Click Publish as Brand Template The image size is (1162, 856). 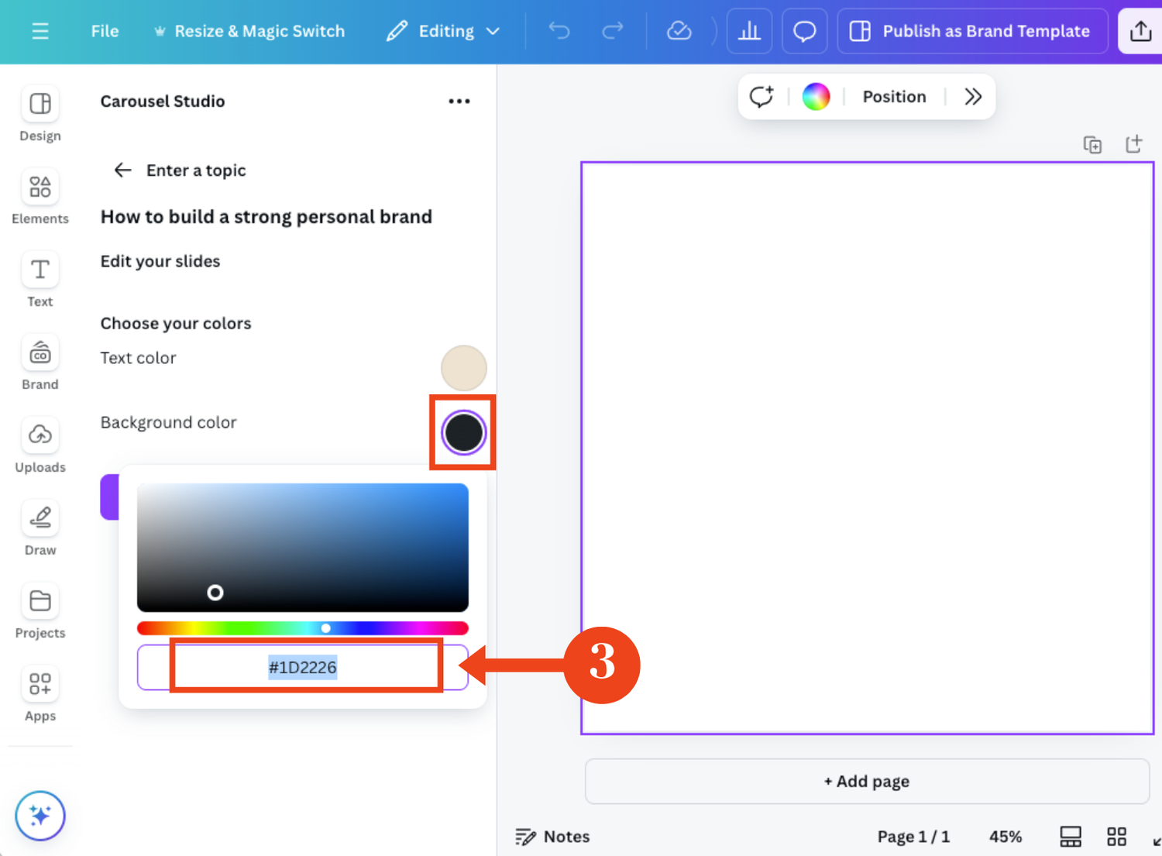pyautogui.click(x=972, y=31)
